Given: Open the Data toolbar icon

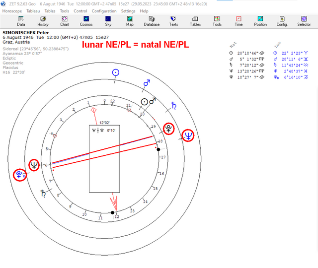Looking at the screenshot, I should click(x=21, y=21).
